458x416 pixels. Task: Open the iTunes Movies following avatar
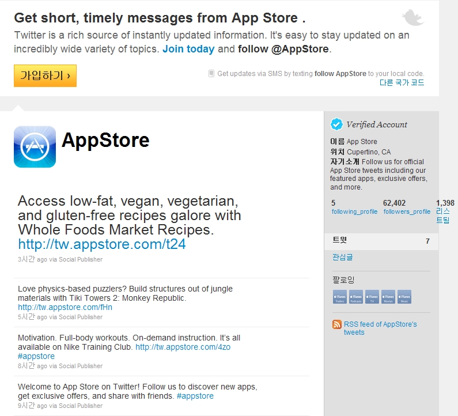tap(388, 297)
